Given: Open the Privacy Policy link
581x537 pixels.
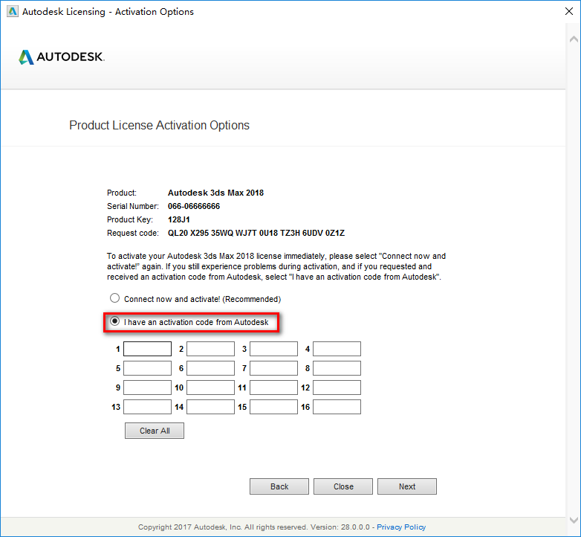Looking at the screenshot, I should coord(401,527).
